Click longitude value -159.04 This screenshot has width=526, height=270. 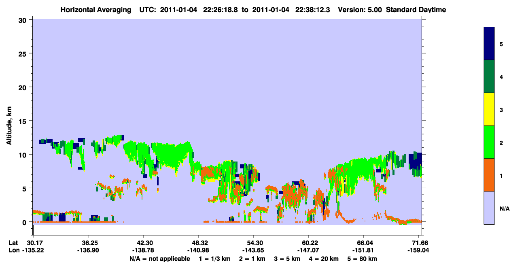point(419,251)
